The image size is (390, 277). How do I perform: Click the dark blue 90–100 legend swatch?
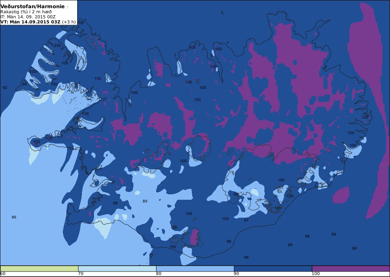pyautogui.click(x=273, y=268)
